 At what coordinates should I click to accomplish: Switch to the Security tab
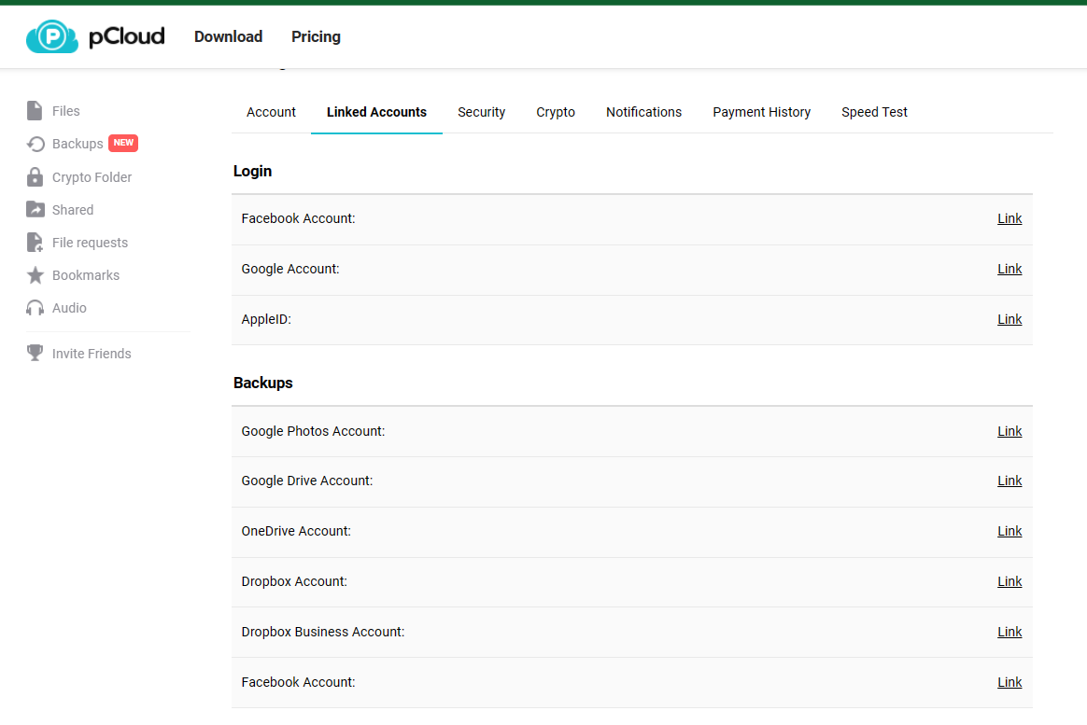click(481, 112)
